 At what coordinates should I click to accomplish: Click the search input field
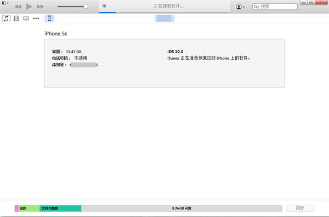pyautogui.click(x=275, y=7)
